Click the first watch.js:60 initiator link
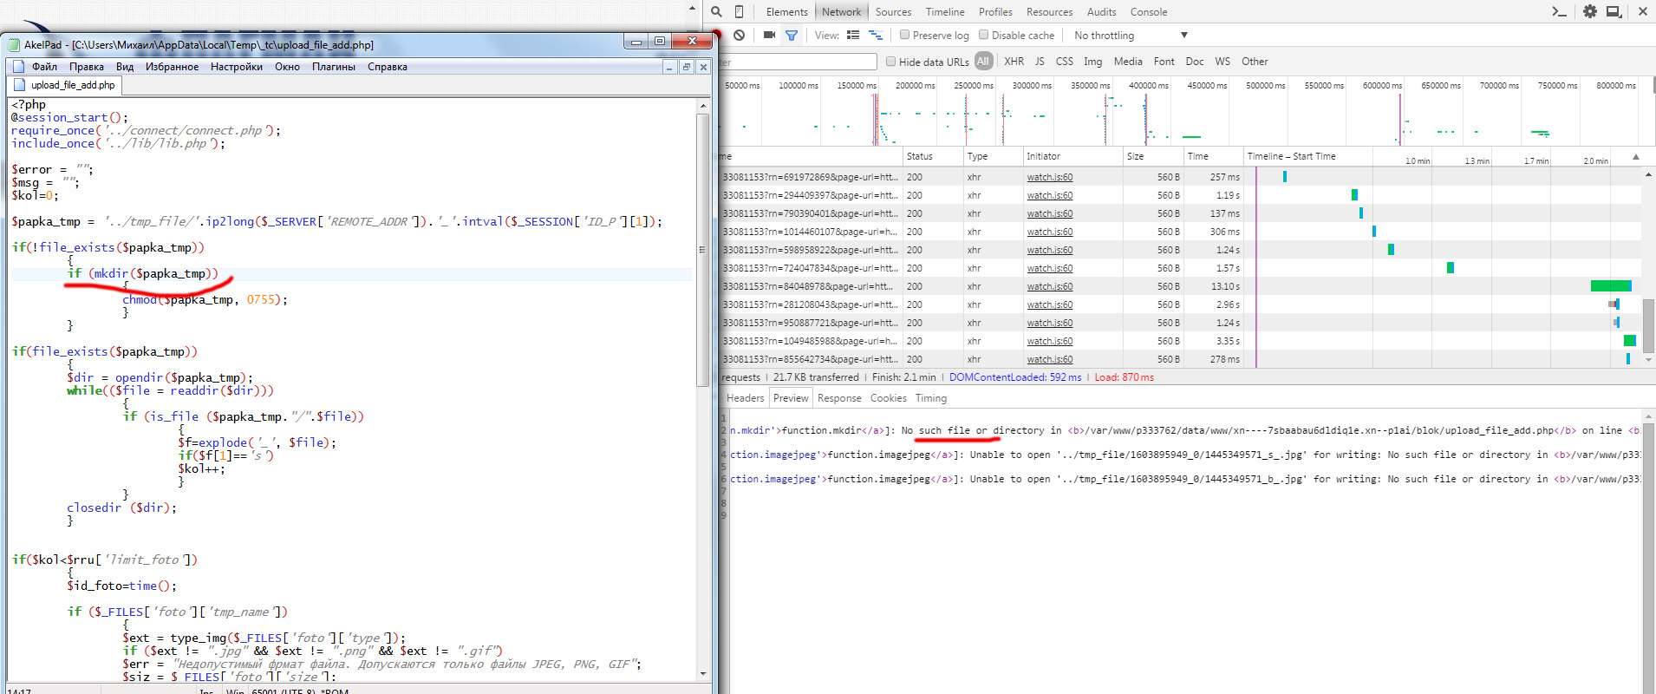The width and height of the screenshot is (1656, 694). click(x=1049, y=177)
